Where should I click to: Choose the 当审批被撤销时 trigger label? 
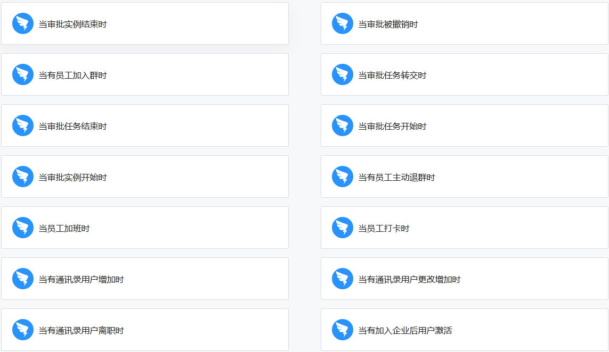tap(388, 24)
